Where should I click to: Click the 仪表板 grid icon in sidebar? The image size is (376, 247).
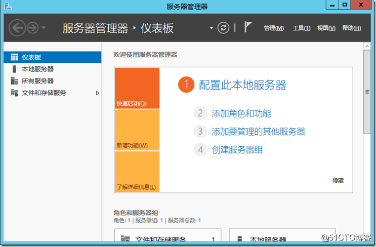click(14, 57)
